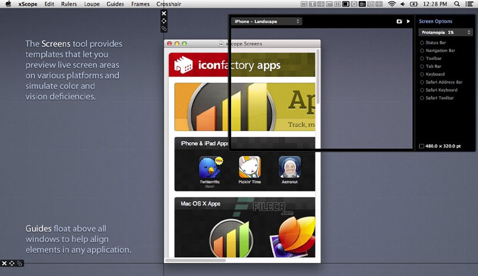
Task: Remove the vertical guide with its X icon
Action: (164, 13)
